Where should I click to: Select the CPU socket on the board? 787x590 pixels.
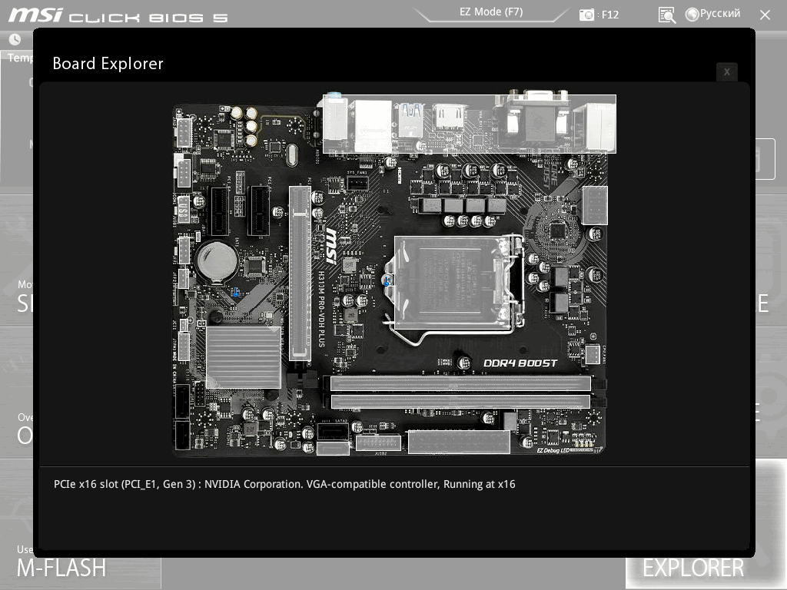point(454,283)
